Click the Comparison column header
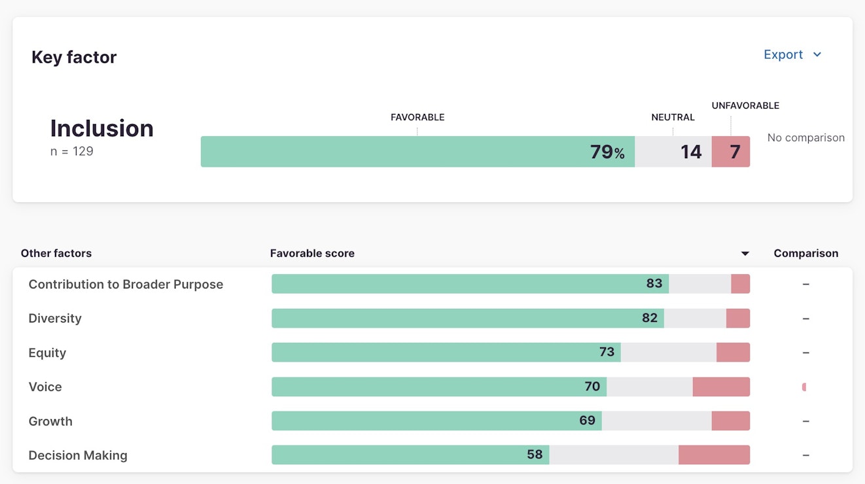 click(x=805, y=254)
